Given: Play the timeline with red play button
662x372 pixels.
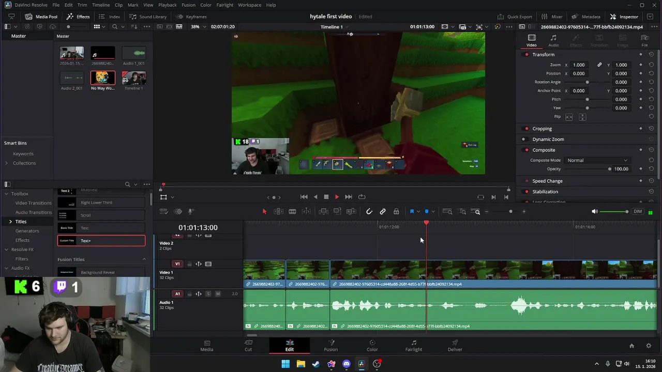Looking at the screenshot, I should point(337,197).
